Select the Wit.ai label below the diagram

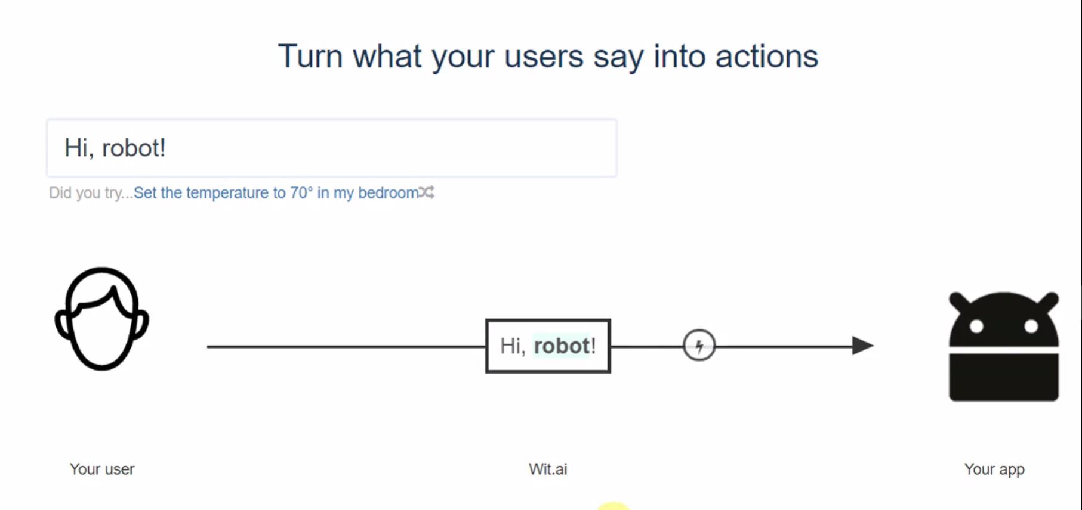click(x=548, y=469)
